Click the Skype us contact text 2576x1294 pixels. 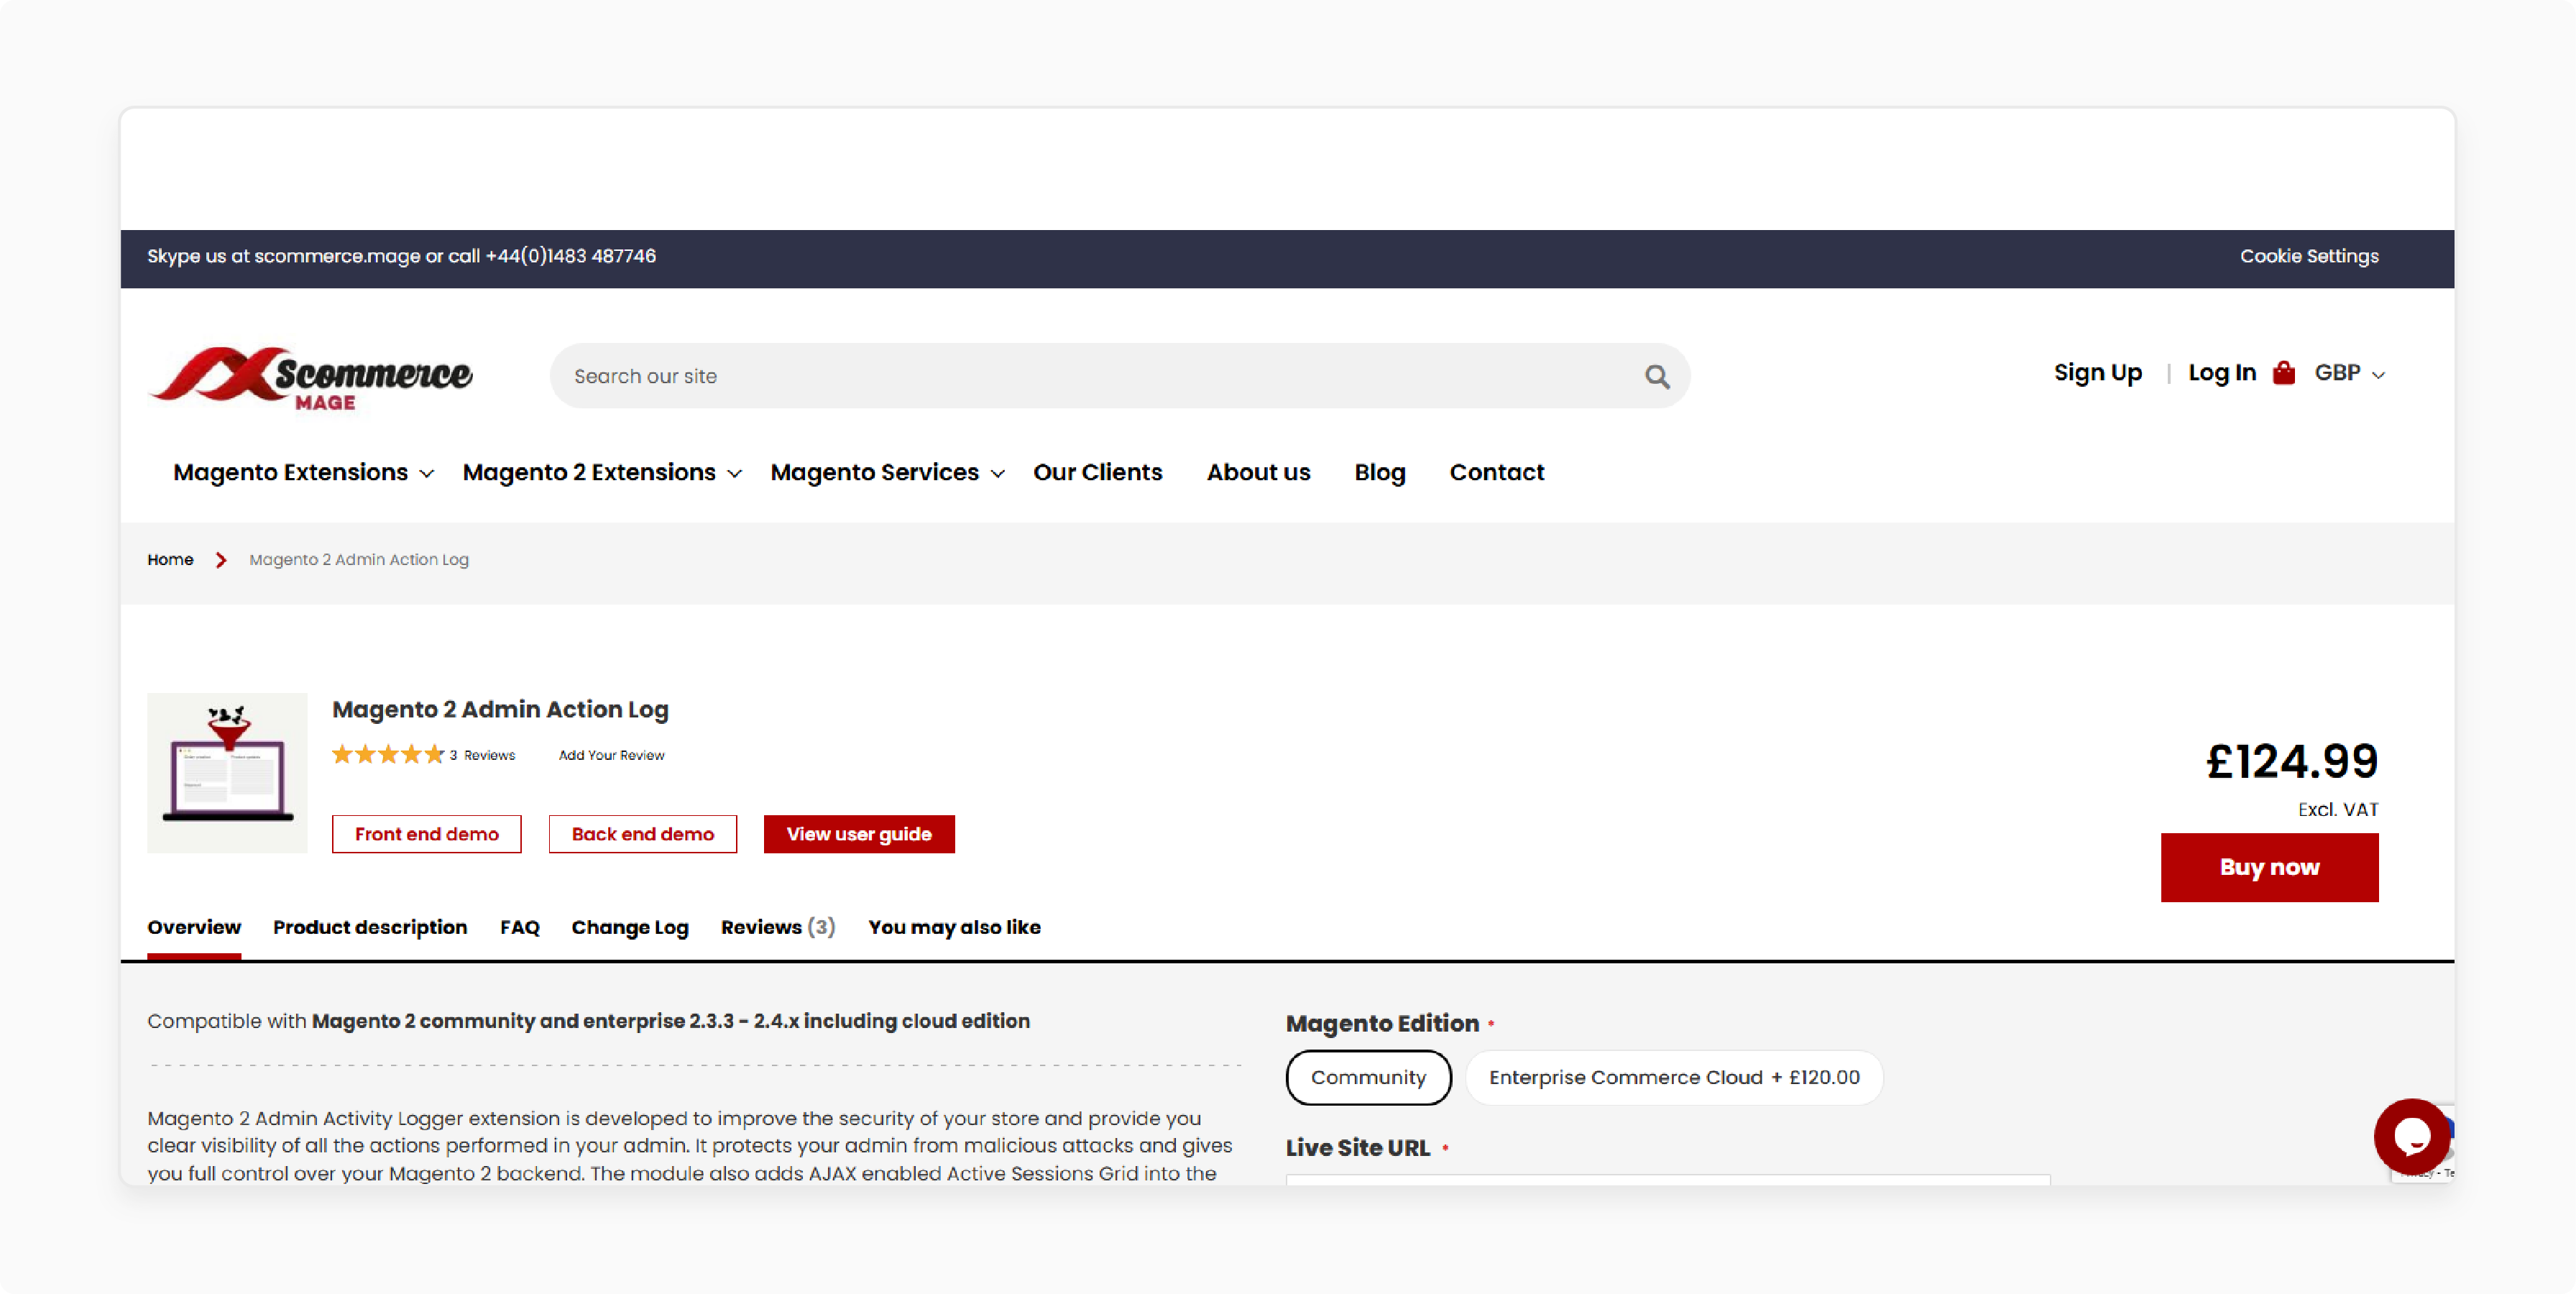[401, 256]
